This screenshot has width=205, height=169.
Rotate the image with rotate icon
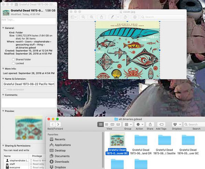125,17
